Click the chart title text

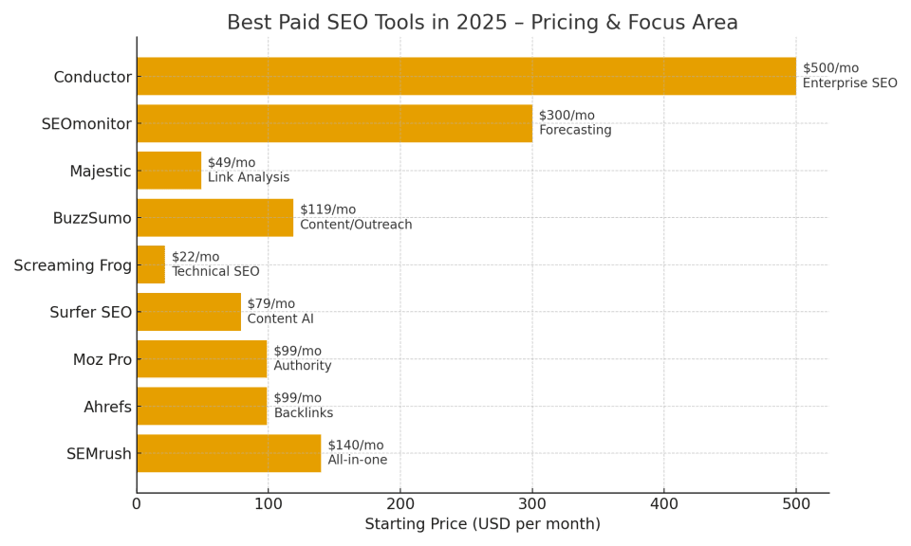(482, 23)
